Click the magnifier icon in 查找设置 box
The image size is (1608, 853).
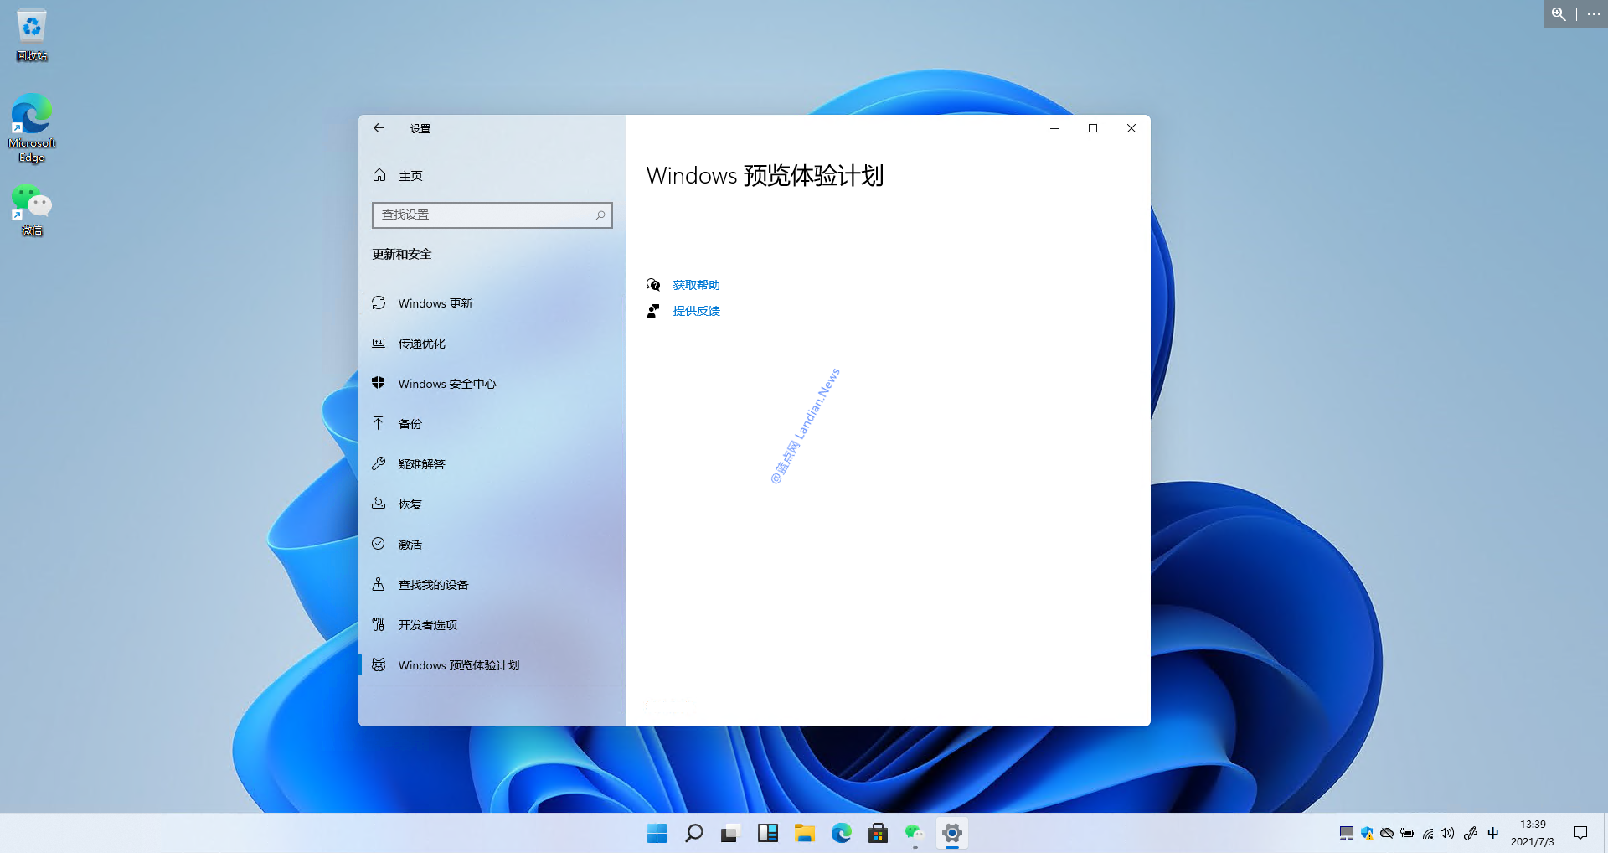[600, 215]
